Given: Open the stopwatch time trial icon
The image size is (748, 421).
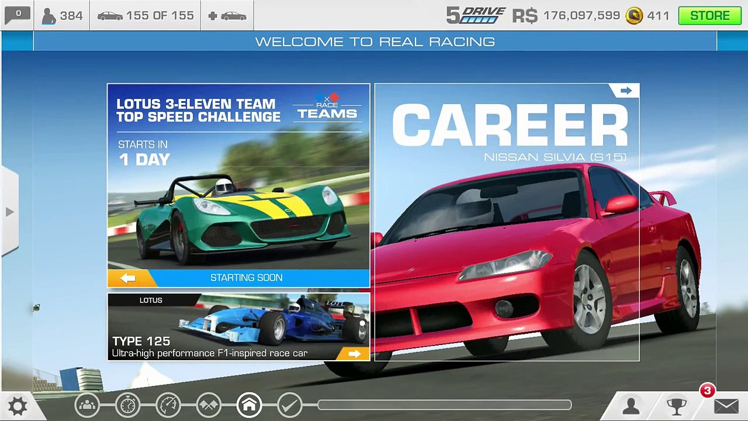Looking at the screenshot, I should (x=127, y=405).
